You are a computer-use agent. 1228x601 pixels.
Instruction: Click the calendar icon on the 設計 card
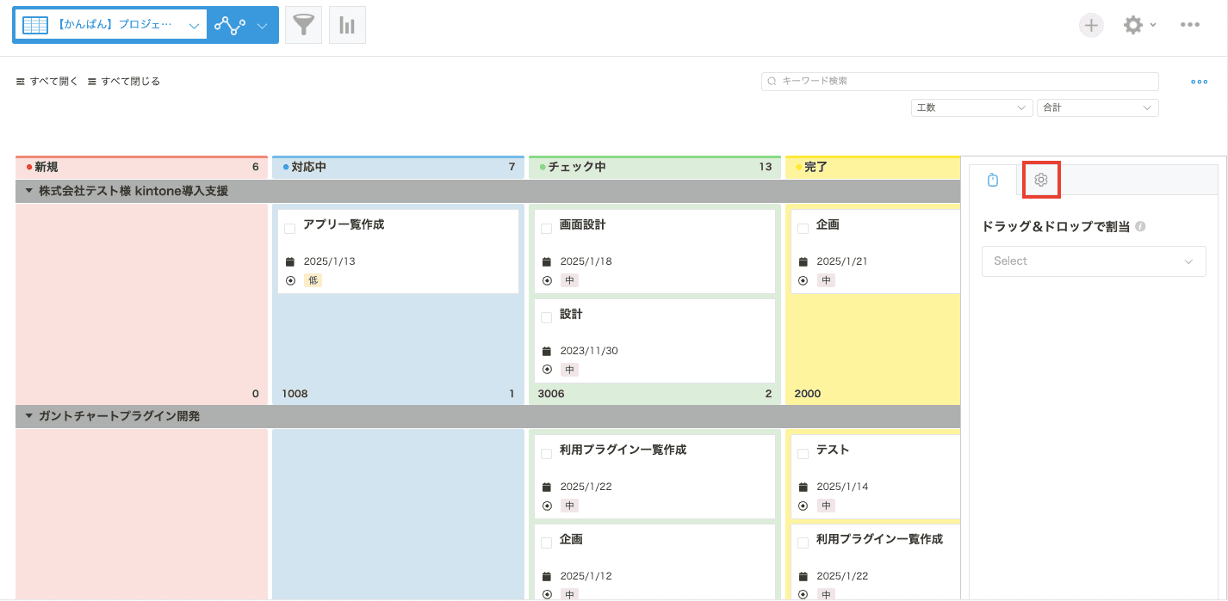point(546,351)
